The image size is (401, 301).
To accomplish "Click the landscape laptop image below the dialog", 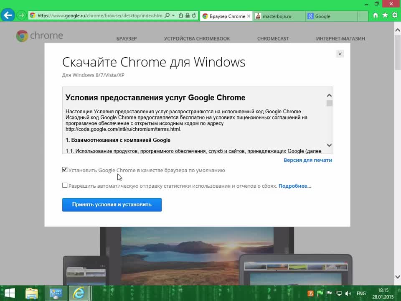I will pos(197,256).
